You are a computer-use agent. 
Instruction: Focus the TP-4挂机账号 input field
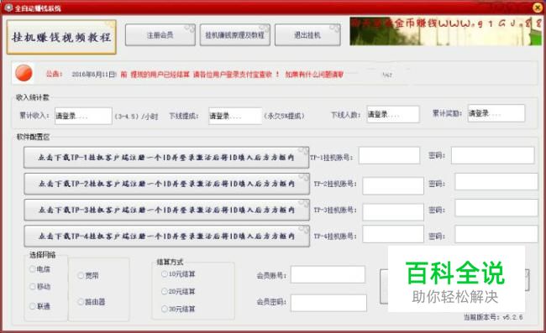[393, 234]
